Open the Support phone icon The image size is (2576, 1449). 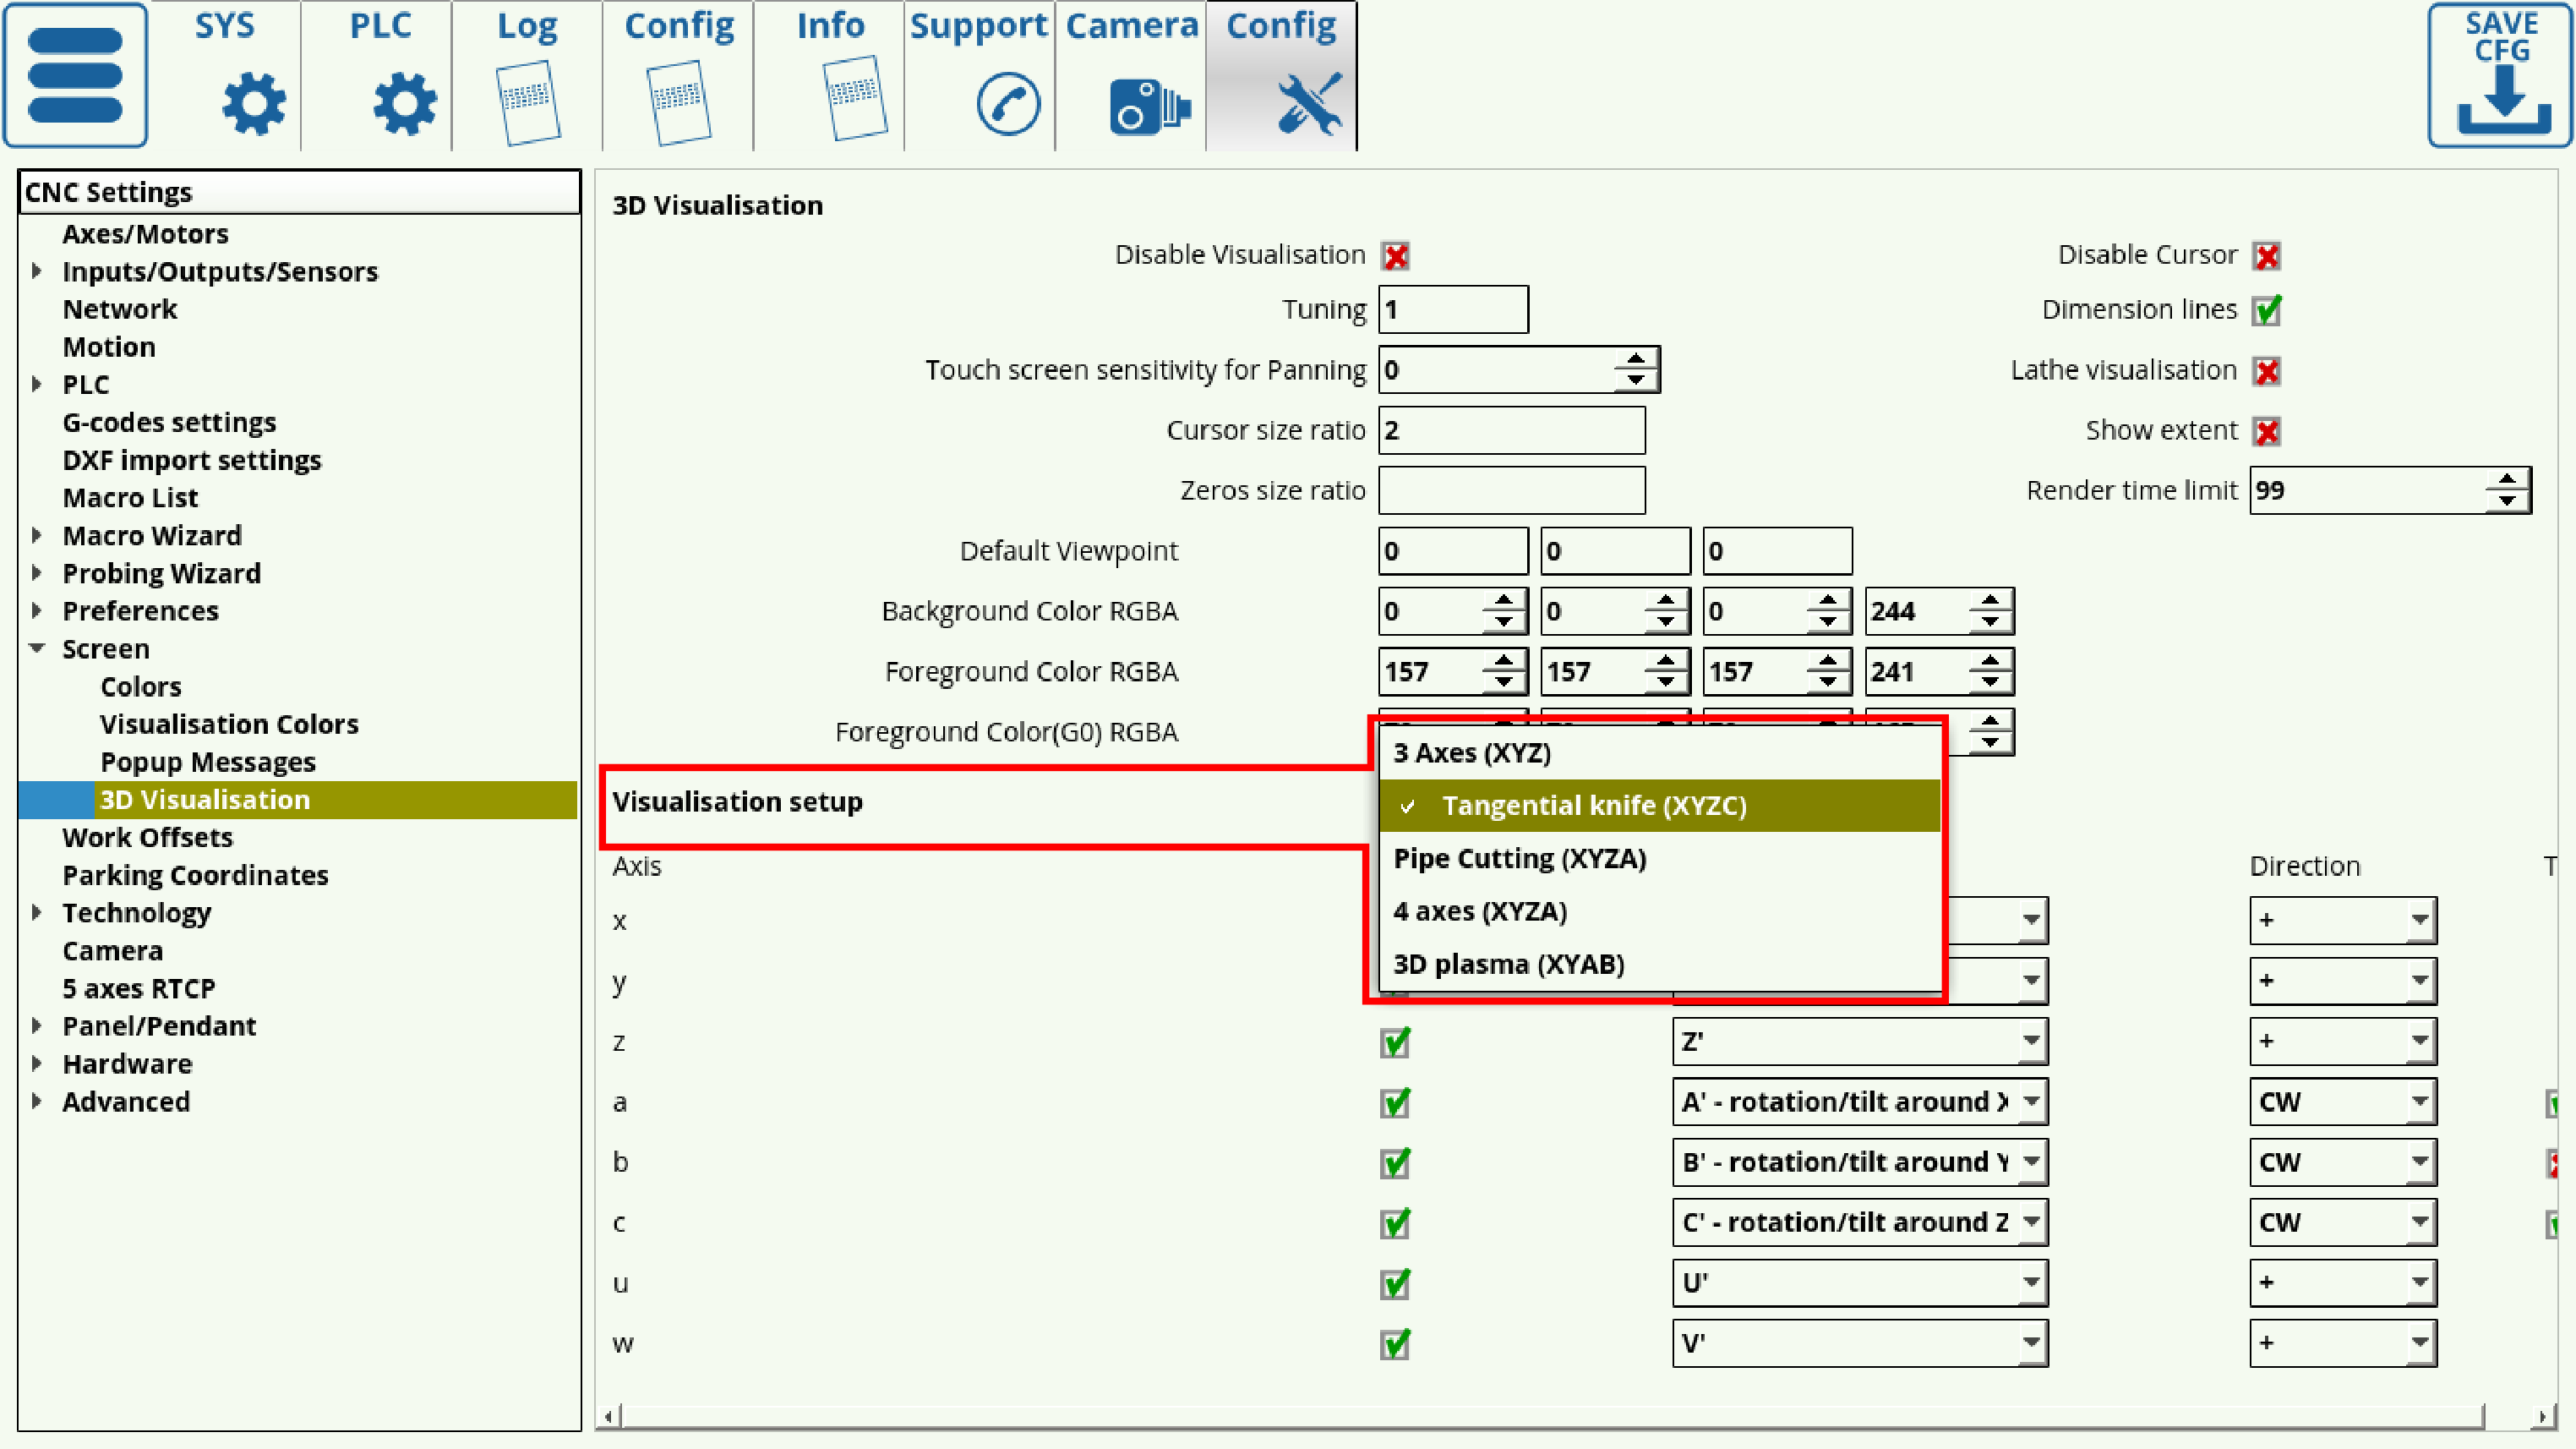(x=1007, y=103)
